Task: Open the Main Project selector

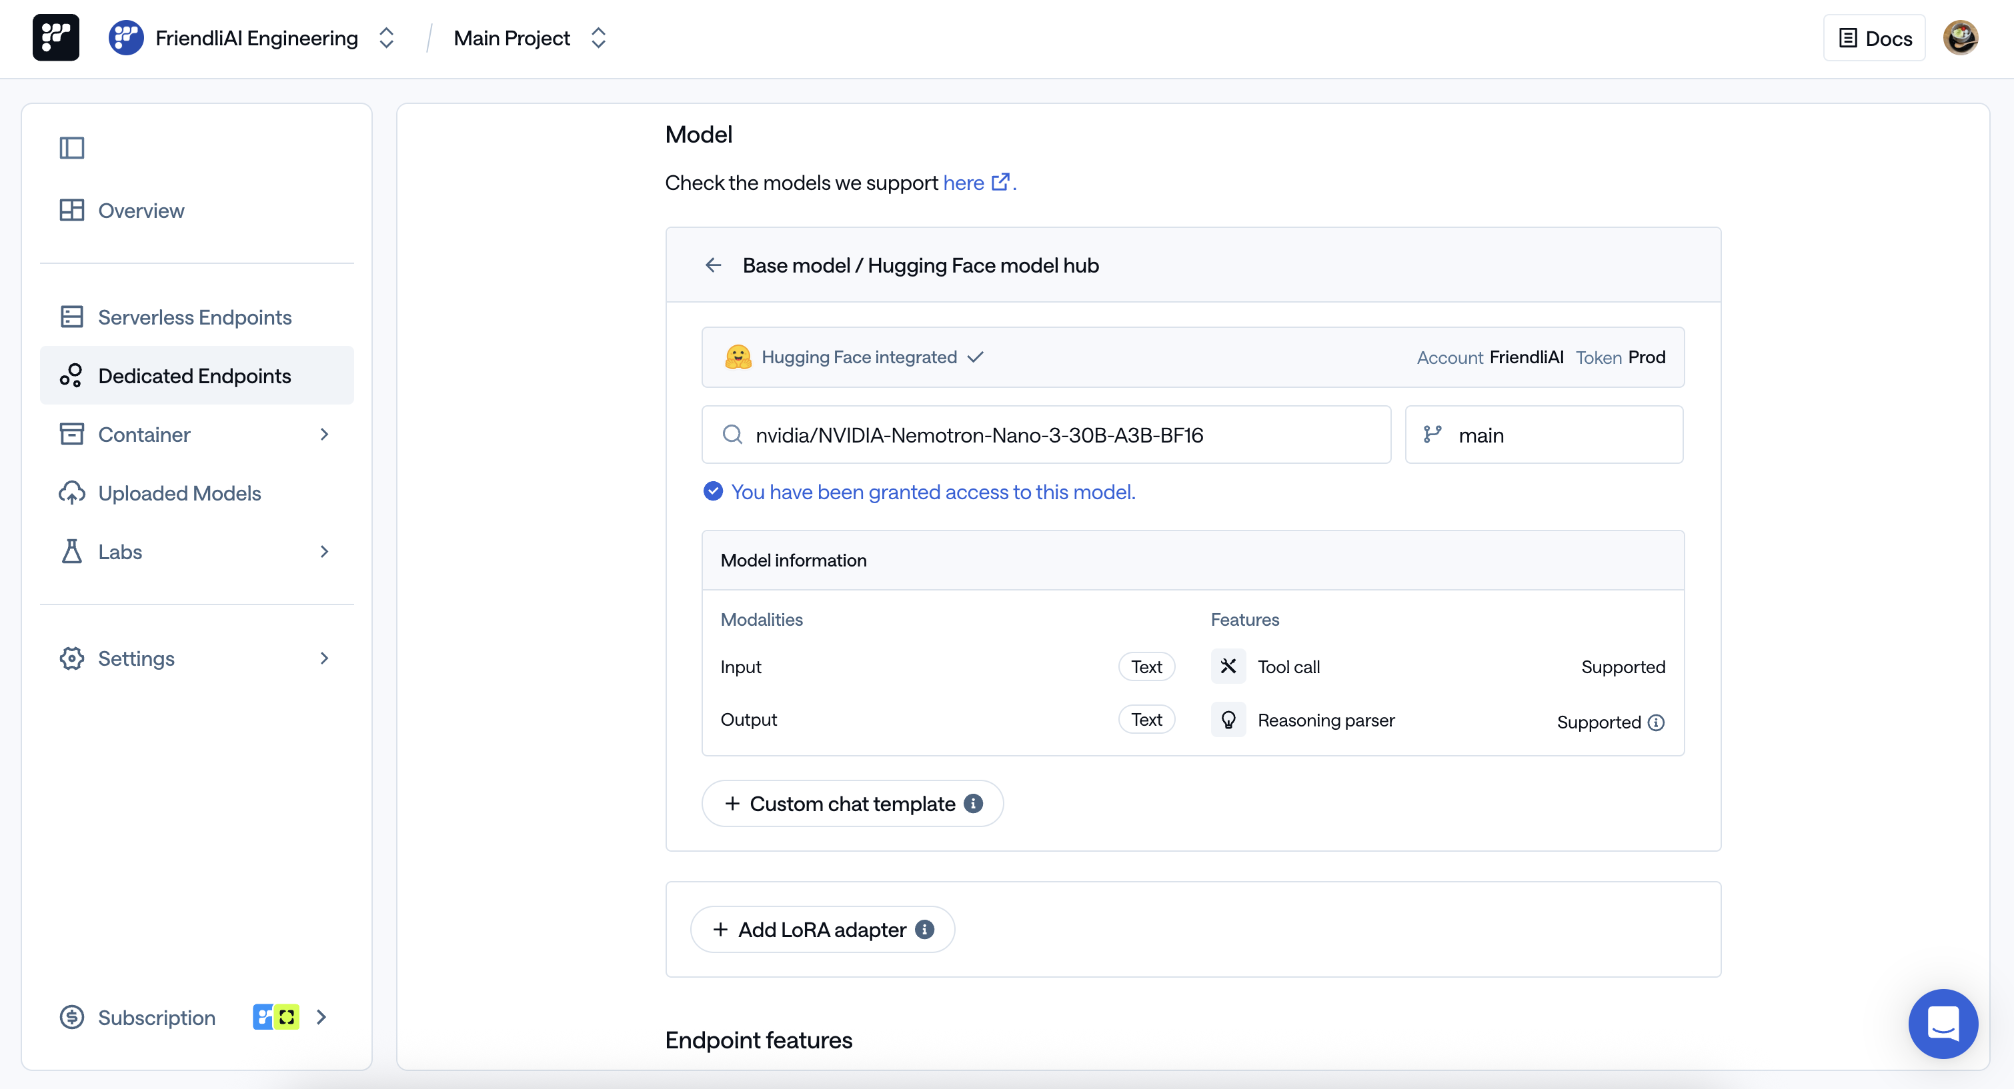Action: (598, 37)
